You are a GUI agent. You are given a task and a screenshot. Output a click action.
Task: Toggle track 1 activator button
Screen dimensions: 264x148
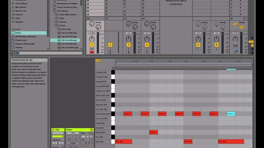click(92, 45)
